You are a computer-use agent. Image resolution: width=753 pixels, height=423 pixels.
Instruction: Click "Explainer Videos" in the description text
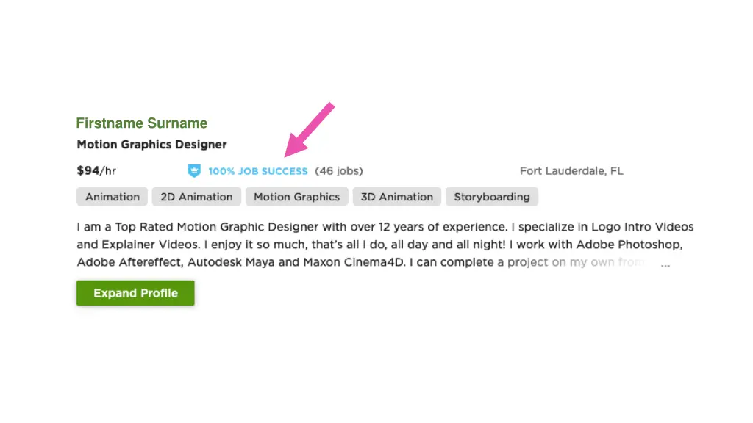(x=150, y=245)
